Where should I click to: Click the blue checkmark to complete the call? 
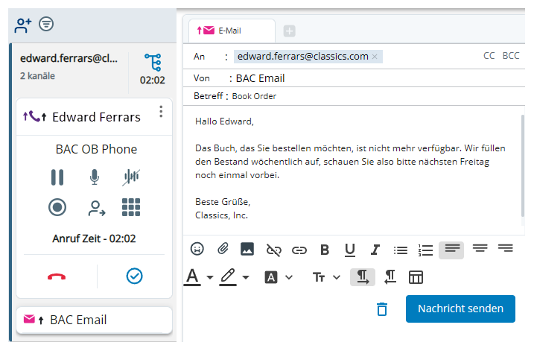[x=135, y=276]
